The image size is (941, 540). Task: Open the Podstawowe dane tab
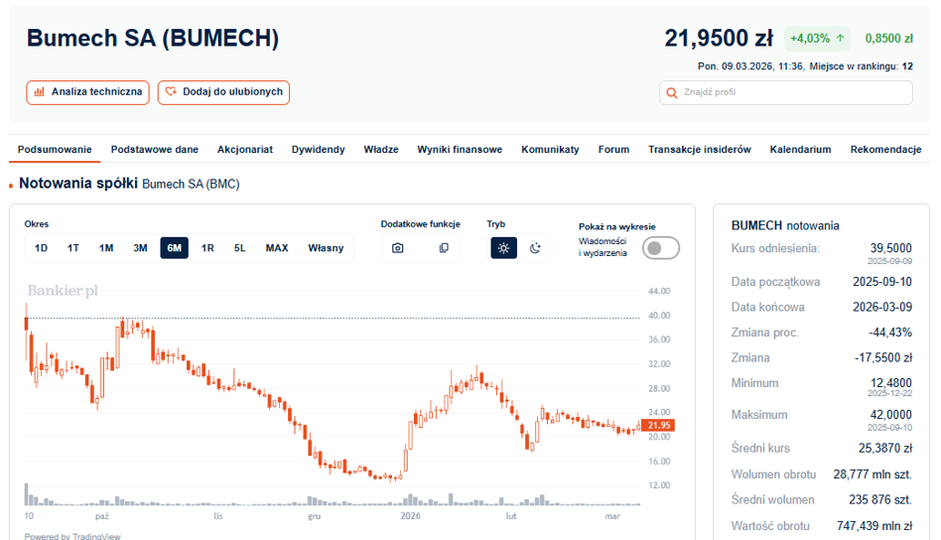(155, 150)
